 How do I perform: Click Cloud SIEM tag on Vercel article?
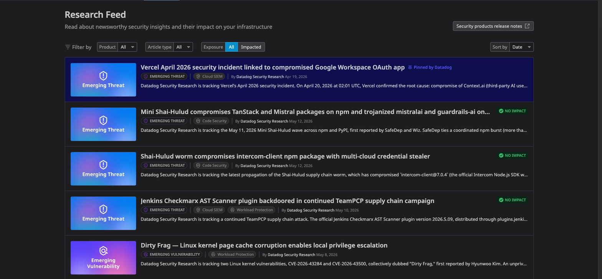(209, 76)
